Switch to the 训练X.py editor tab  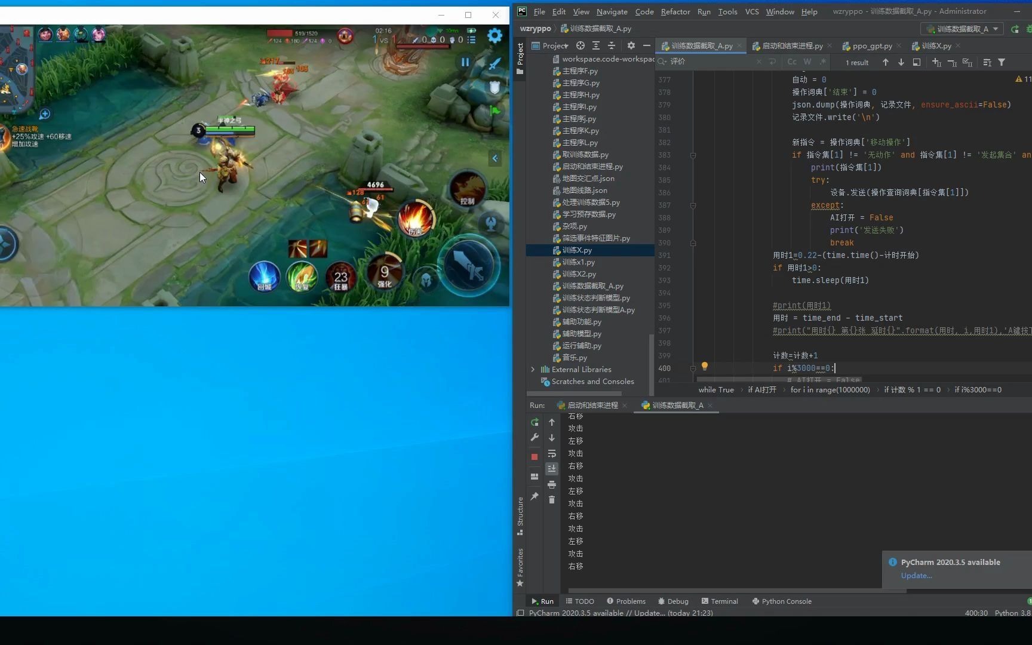click(x=936, y=46)
